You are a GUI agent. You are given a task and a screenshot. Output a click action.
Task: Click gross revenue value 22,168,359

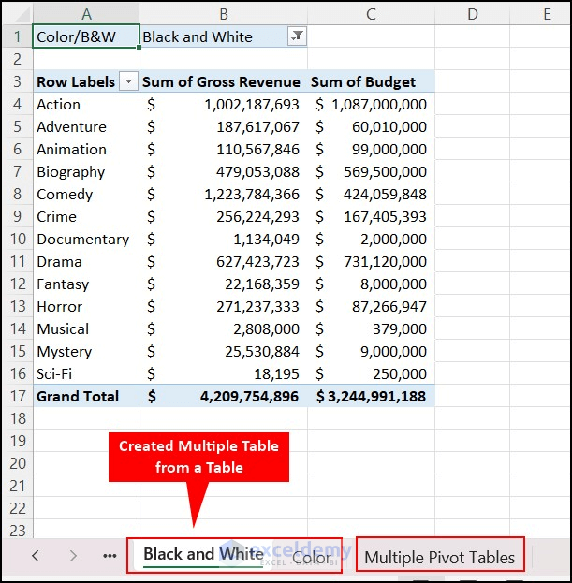point(262,284)
